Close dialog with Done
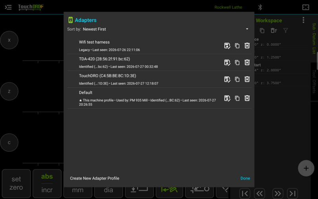Image resolution: width=318 pixels, height=199 pixels. [245, 178]
